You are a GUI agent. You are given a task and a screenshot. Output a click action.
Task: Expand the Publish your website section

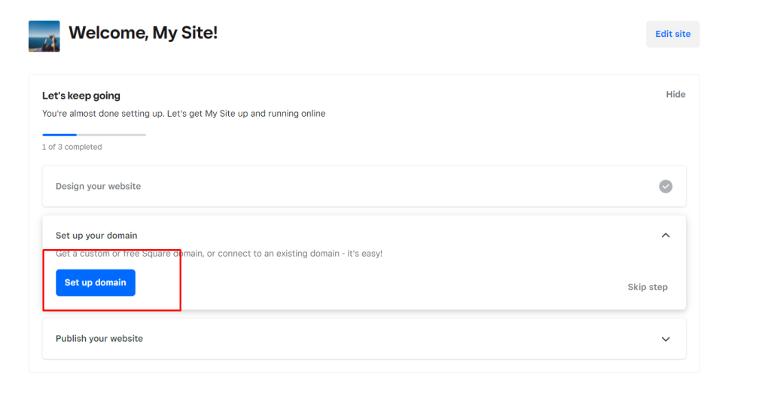pos(666,339)
